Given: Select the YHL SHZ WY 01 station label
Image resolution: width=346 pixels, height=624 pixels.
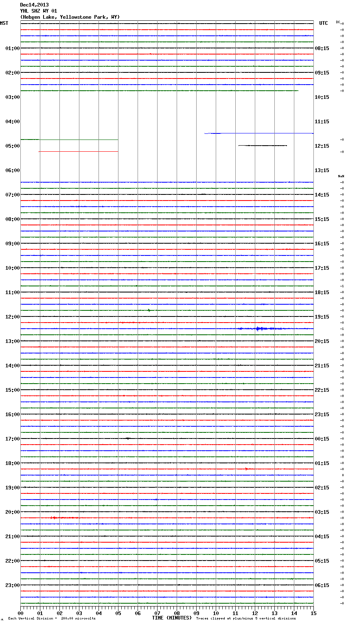Looking at the screenshot, I should [39, 11].
